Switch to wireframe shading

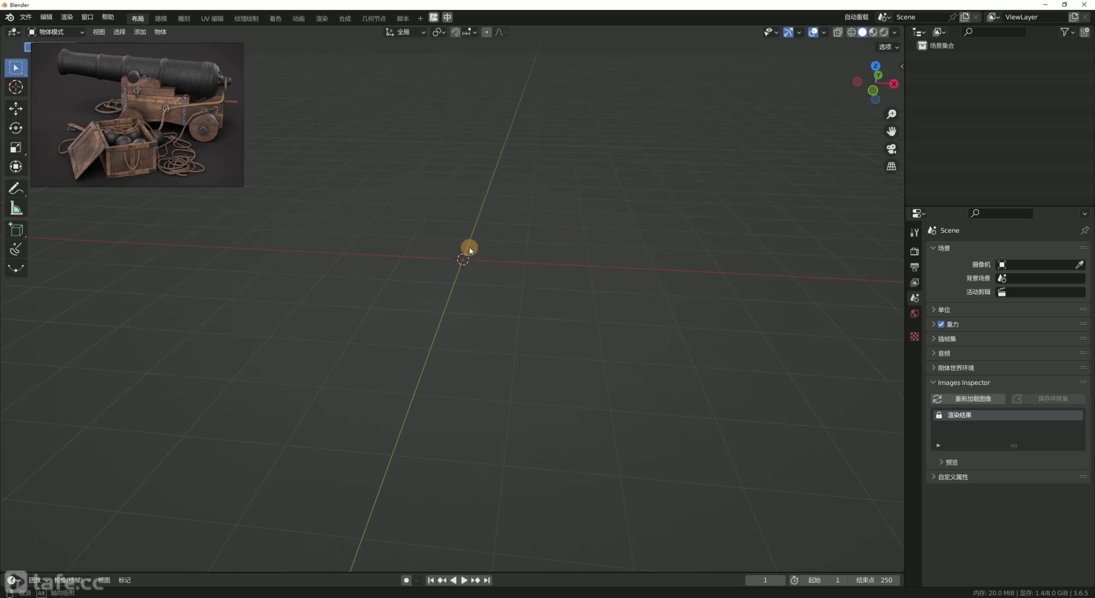pos(852,32)
